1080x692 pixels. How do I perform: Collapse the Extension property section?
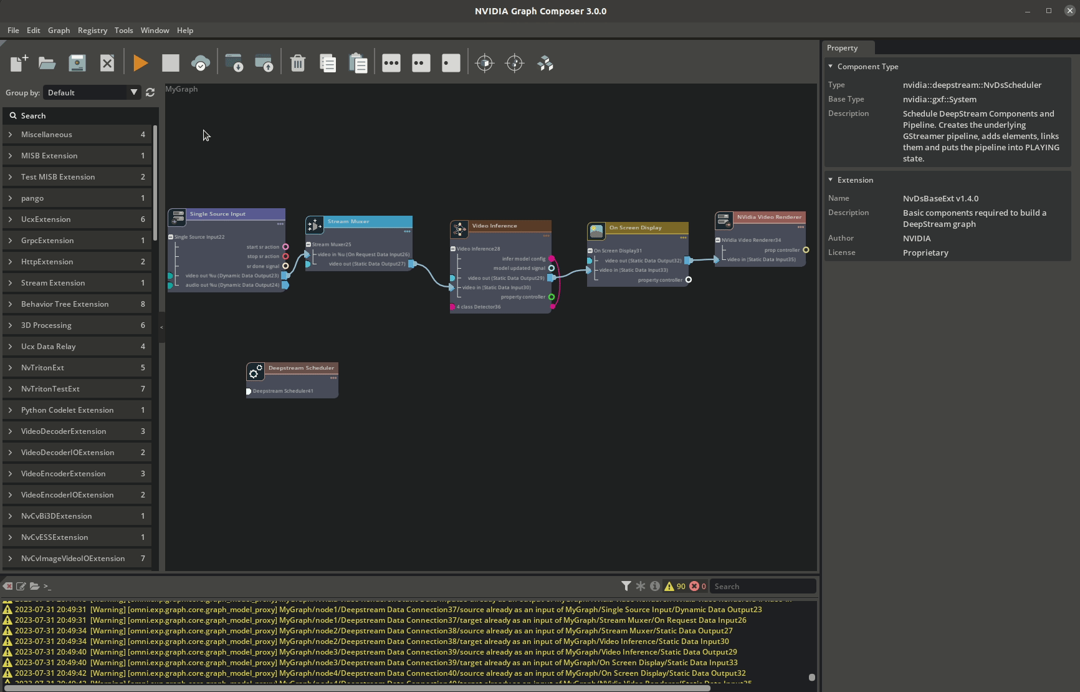(x=831, y=180)
